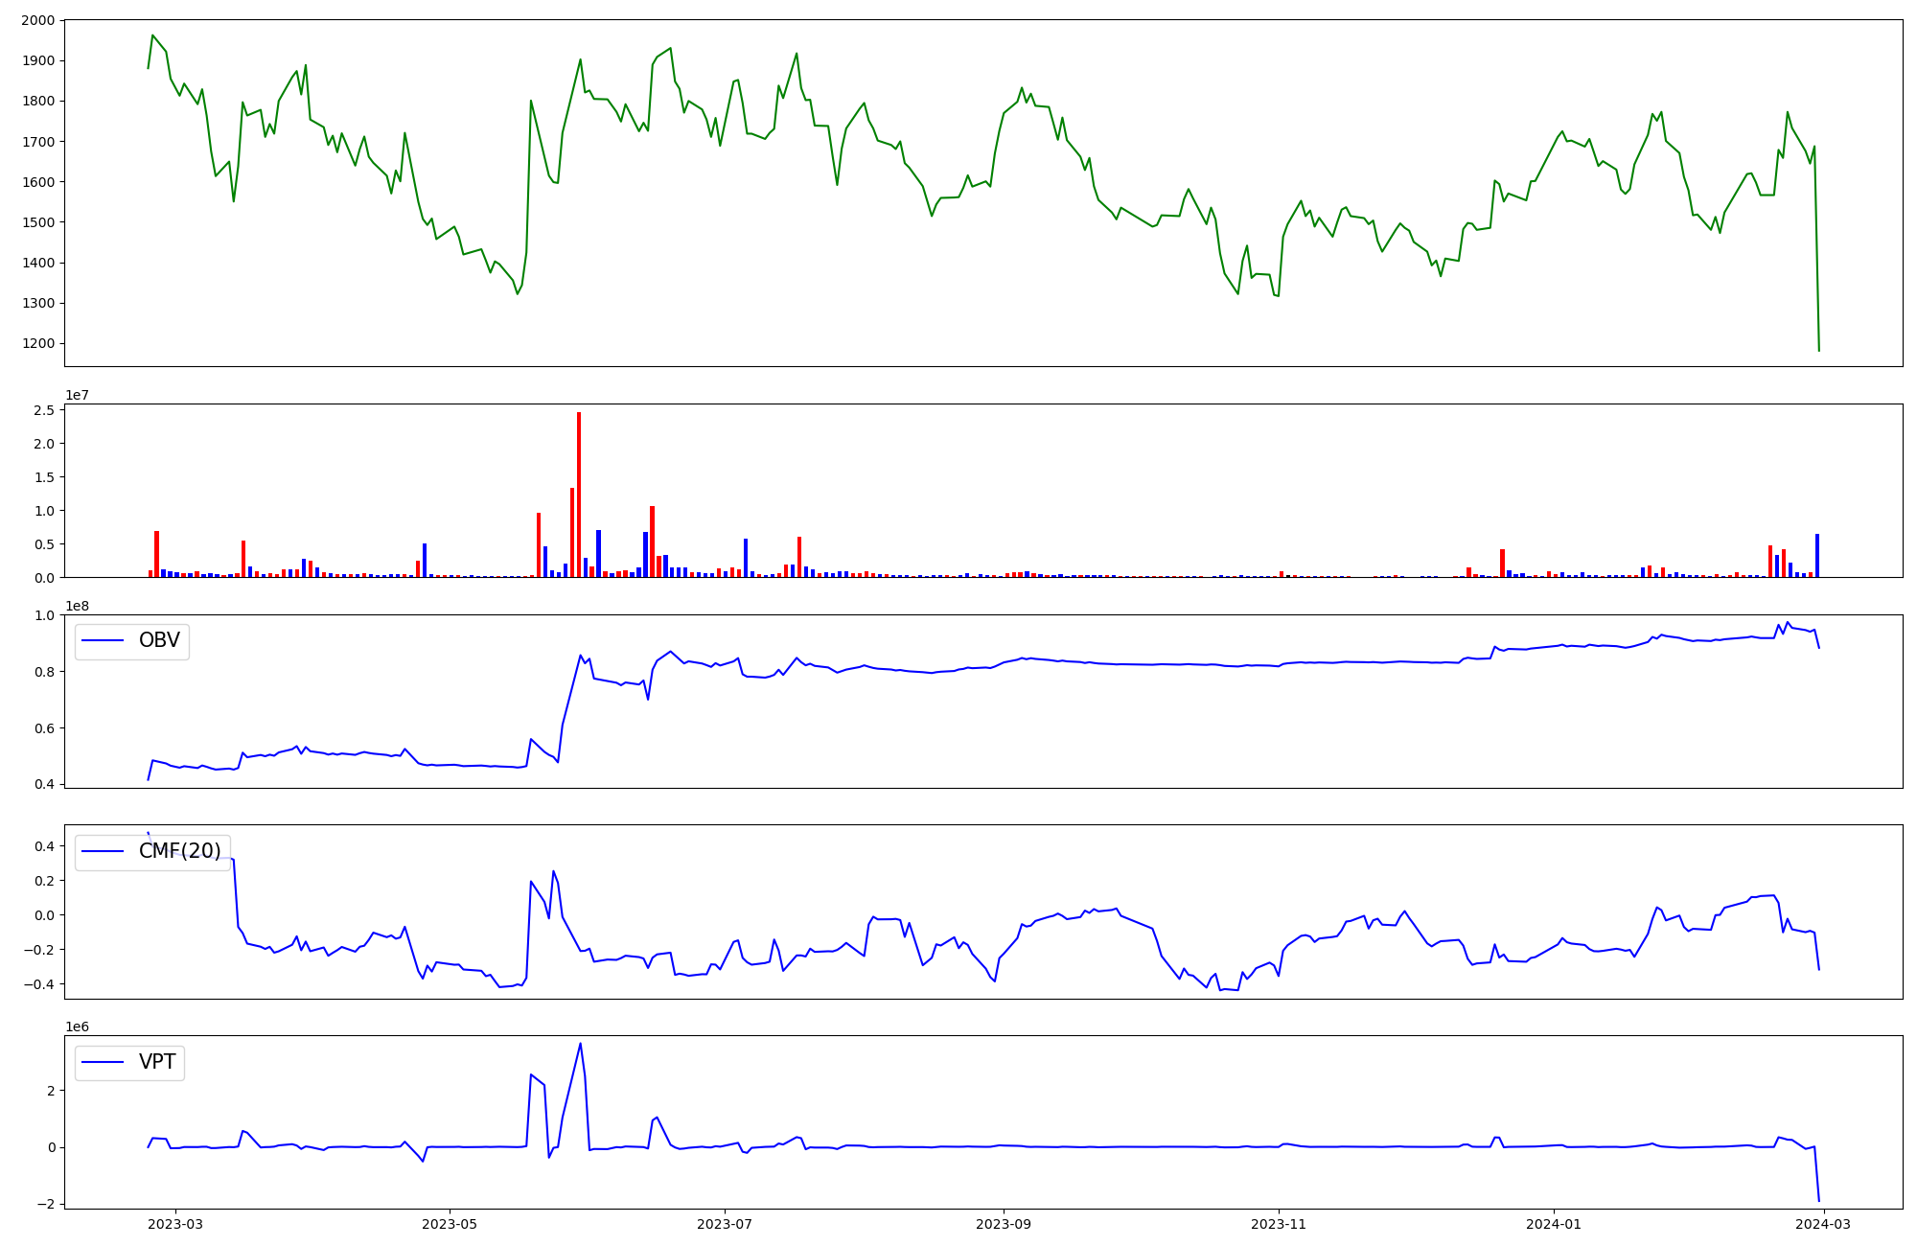
Task: Click the last blue volume bar at right
Action: [x=1816, y=556]
